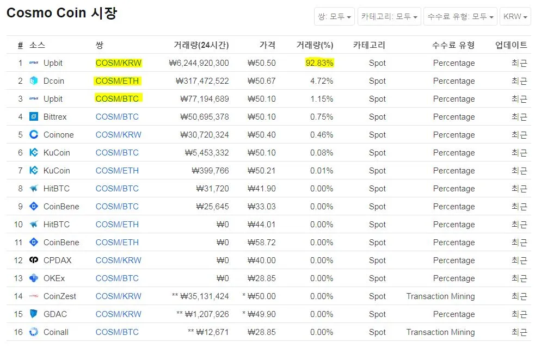This screenshot has height=348, width=541.
Task: Select the ₩317,472,522 volume cell
Action: click(x=202, y=81)
